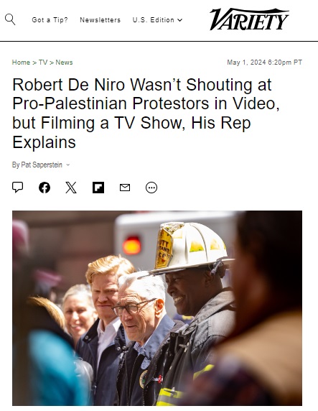Screen dimensions: 318x411
Task: Expand author details chevron beside Pat Saperstein
Action: tap(68, 165)
